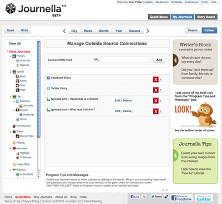Select the Happy-Blog smiley icon
222x204 pixels.
point(14,164)
